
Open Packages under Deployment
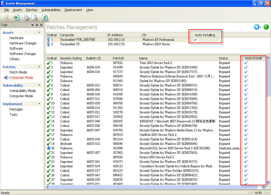[x=16, y=109]
